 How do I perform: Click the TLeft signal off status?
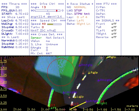tap(114, 31)
